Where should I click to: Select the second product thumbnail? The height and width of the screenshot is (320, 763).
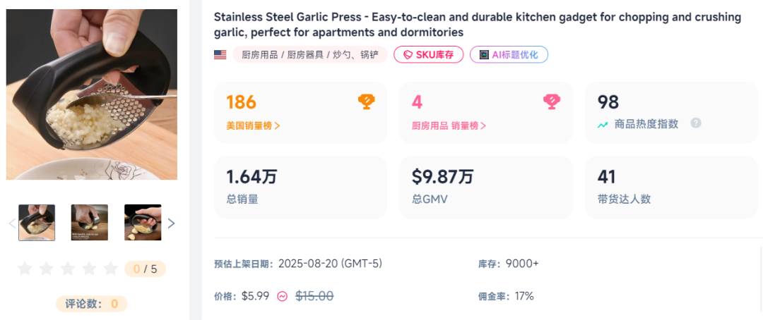pyautogui.click(x=90, y=223)
